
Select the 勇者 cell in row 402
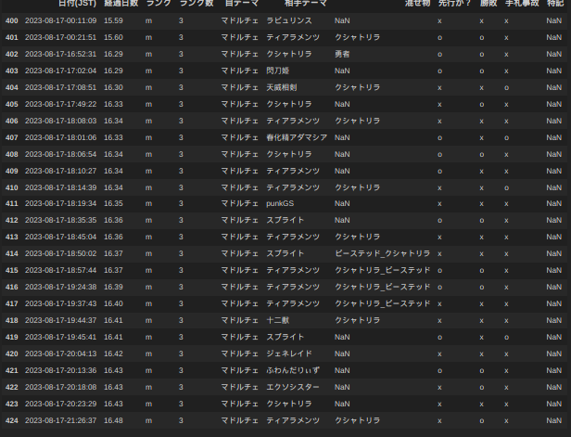point(344,53)
